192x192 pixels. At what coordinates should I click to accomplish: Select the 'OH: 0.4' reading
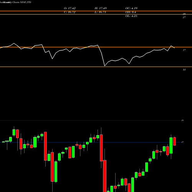[131, 12]
